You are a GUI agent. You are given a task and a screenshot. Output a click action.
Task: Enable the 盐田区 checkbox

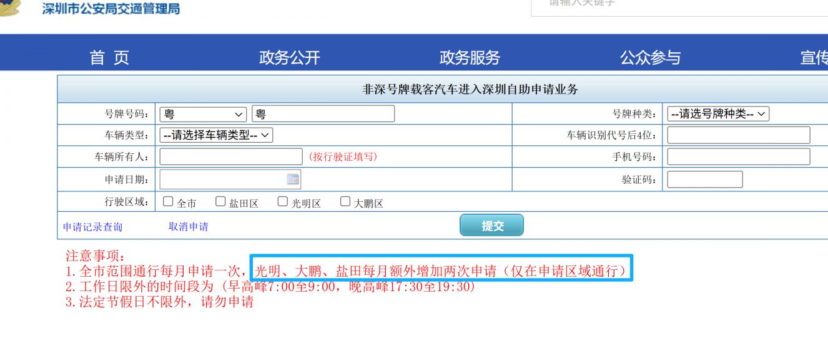[220, 201]
